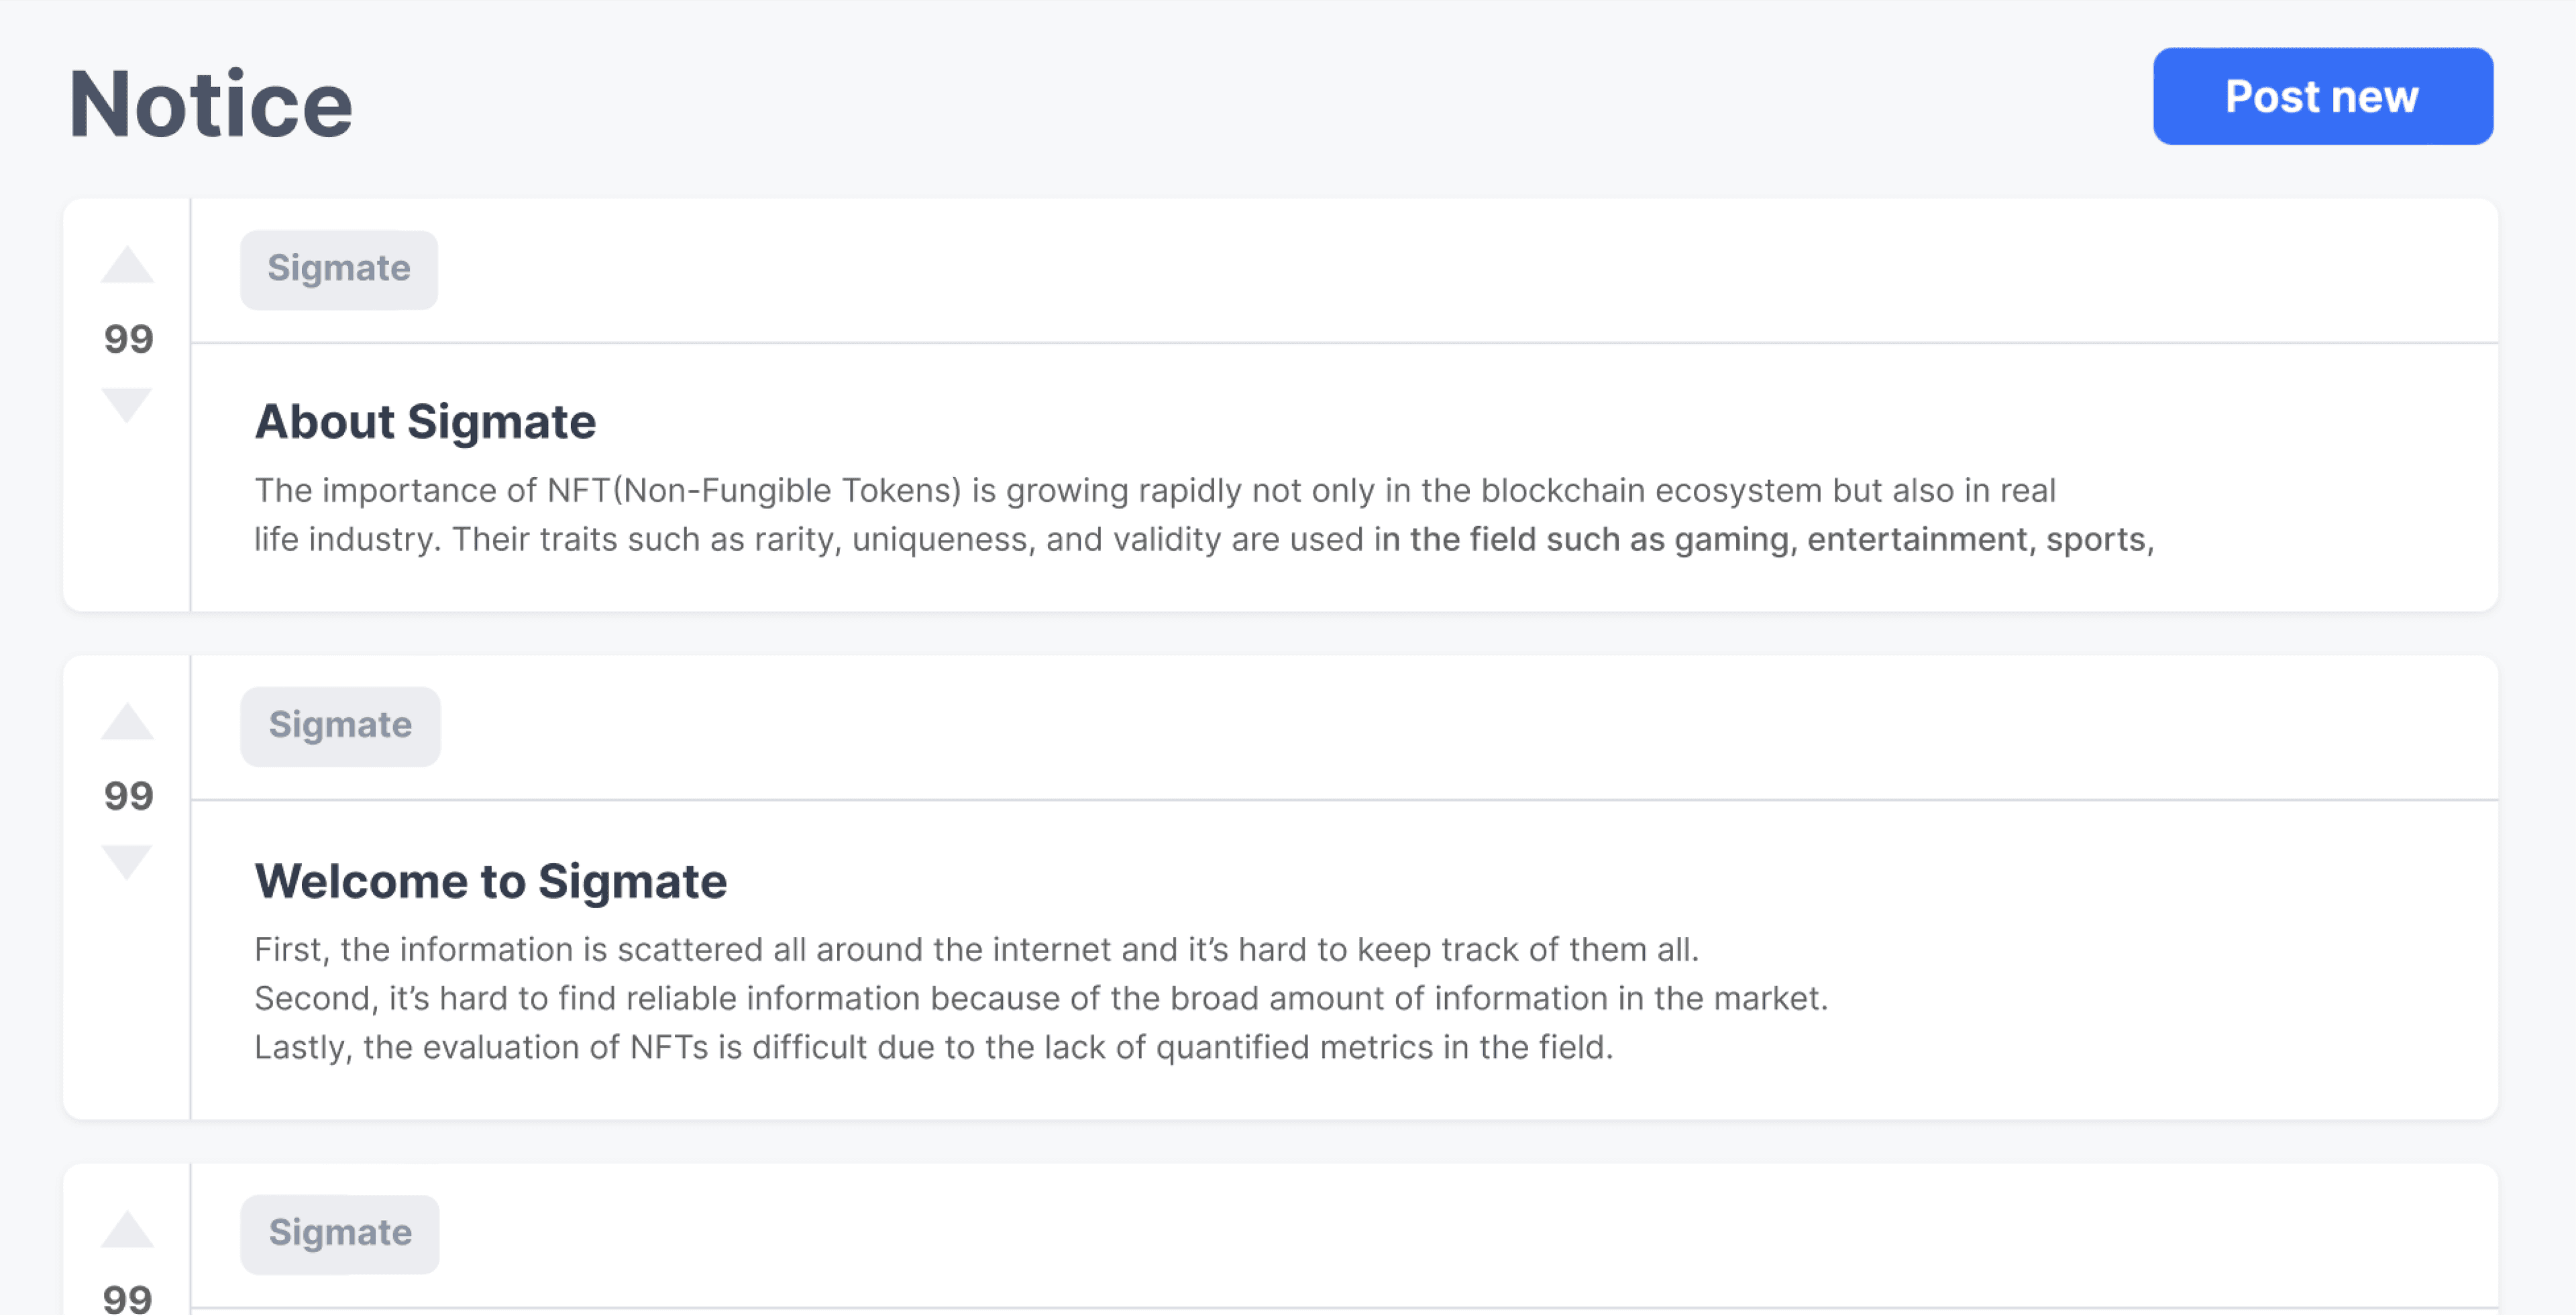This screenshot has width=2576, height=1316.
Task: Click the 99 vote count beside Welcome to Sigmate
Action: coord(129,796)
